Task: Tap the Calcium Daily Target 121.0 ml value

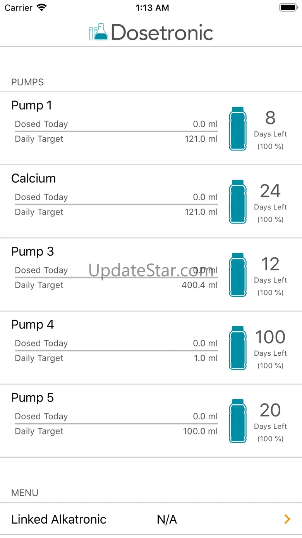Action: (201, 212)
